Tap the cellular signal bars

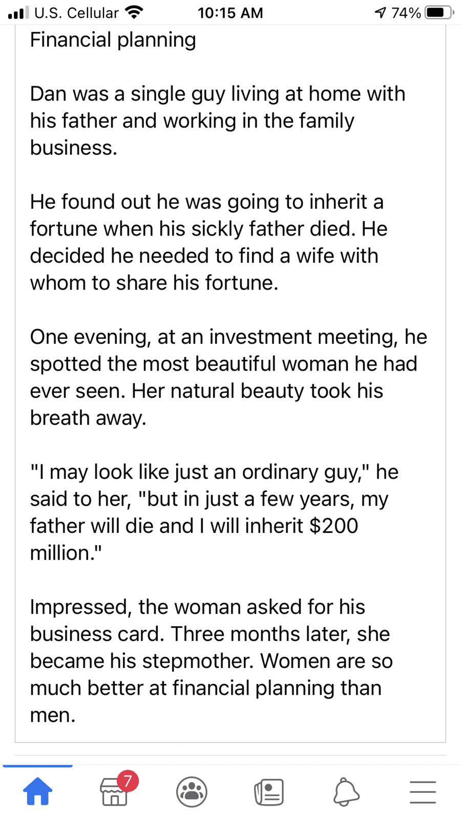click(18, 12)
